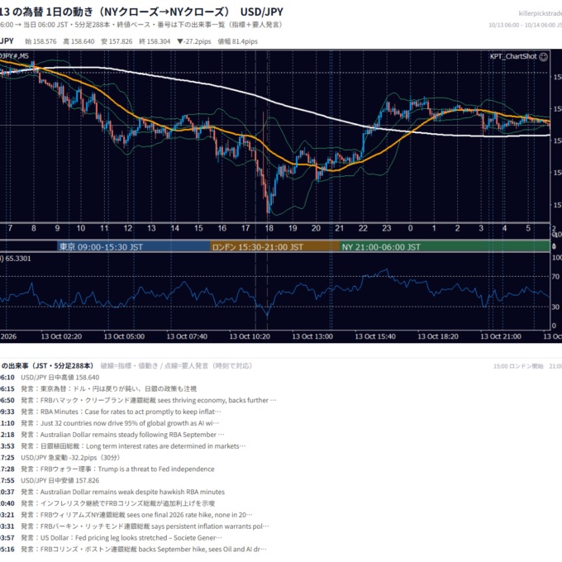Click the 13 Oct 13:00 time axis label
This screenshot has height=562, width=562.
[x=312, y=336]
